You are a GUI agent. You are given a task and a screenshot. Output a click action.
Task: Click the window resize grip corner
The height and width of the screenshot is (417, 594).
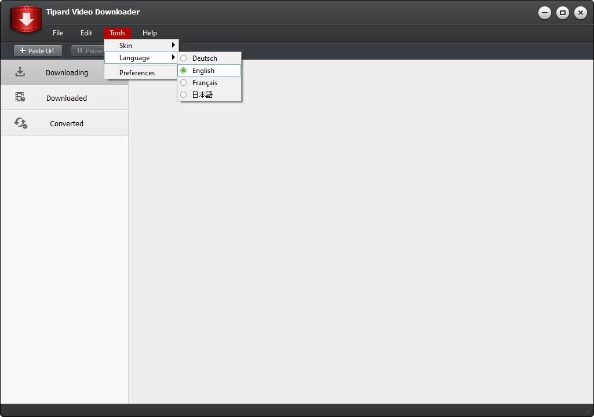point(589,412)
